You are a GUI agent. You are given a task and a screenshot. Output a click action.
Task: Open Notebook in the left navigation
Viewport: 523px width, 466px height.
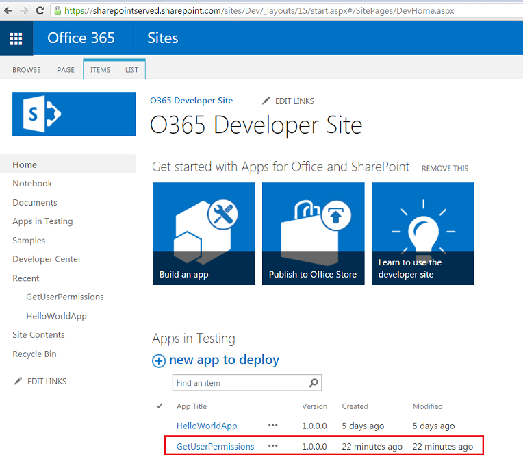pyautogui.click(x=32, y=183)
